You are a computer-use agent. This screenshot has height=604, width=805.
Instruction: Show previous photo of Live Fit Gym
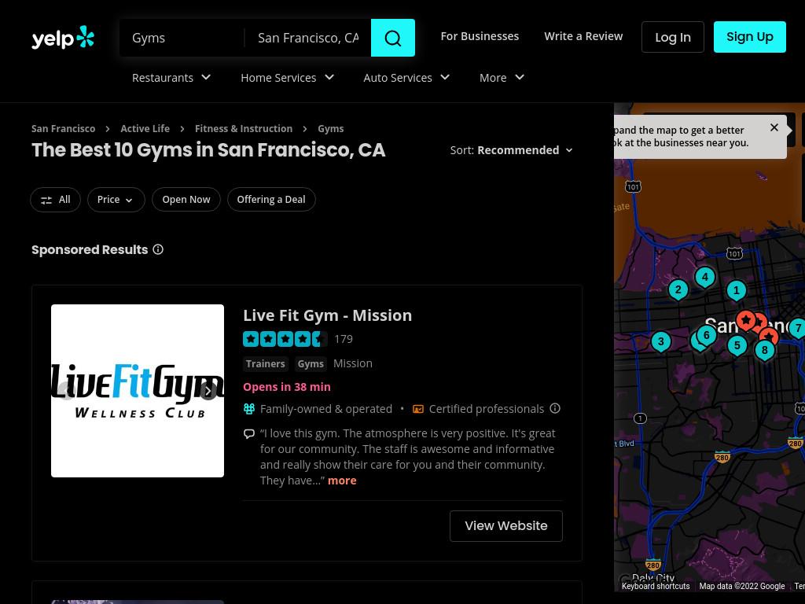point(66,391)
